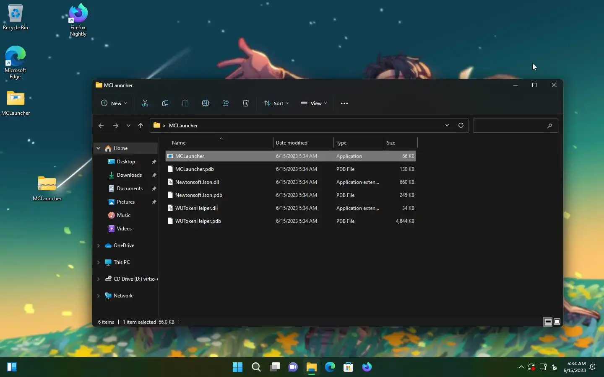Screen dimensions: 604x377
Task: Open Microsoft Store on taskbar
Action: 348,367
